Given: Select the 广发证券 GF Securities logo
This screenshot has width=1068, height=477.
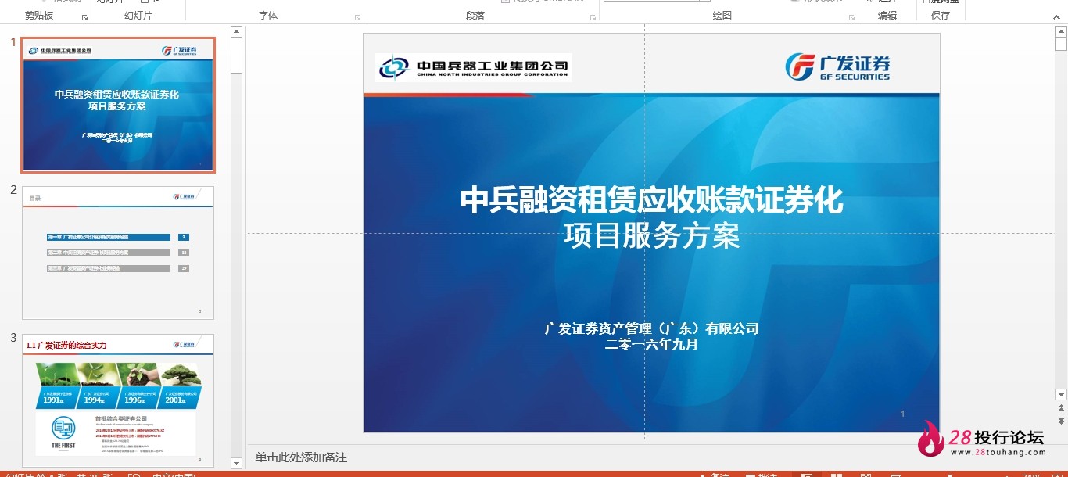Looking at the screenshot, I should 837,67.
